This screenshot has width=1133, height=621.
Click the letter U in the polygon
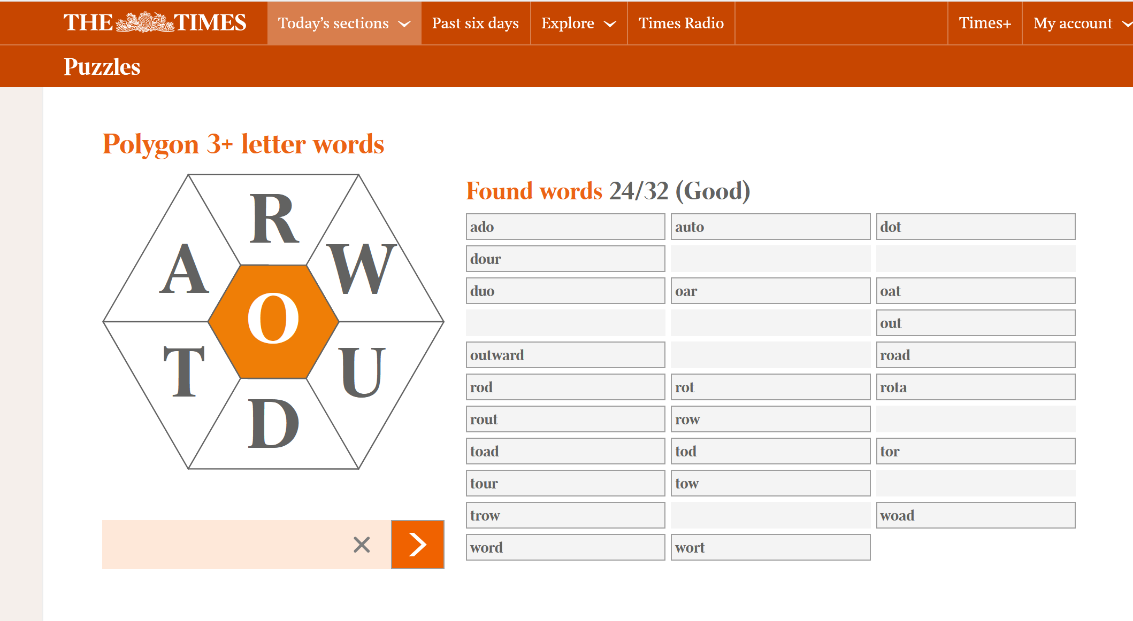point(362,371)
